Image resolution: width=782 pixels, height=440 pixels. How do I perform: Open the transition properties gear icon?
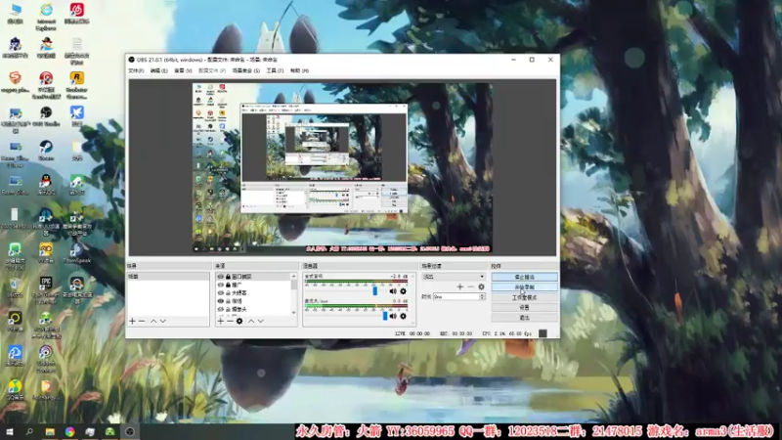tap(481, 286)
